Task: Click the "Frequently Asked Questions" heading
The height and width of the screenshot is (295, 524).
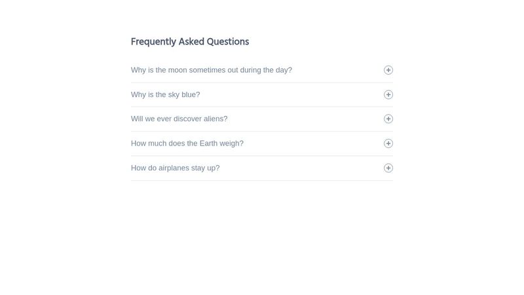Action: tap(190, 42)
